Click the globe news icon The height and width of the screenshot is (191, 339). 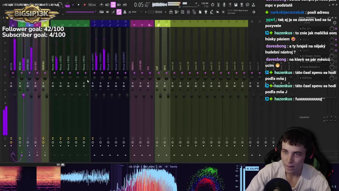coord(254,12)
